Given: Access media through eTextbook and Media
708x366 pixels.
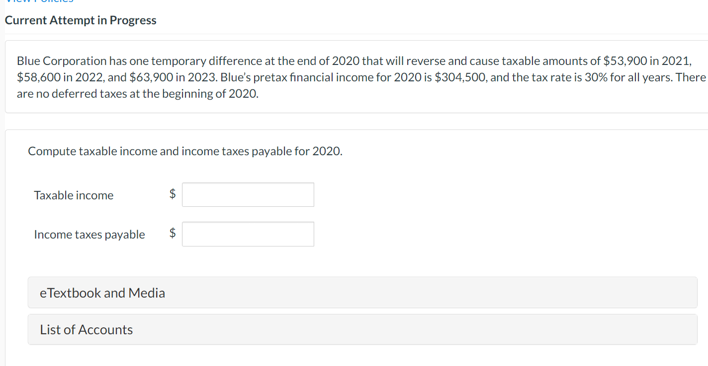Looking at the screenshot, I should [102, 293].
